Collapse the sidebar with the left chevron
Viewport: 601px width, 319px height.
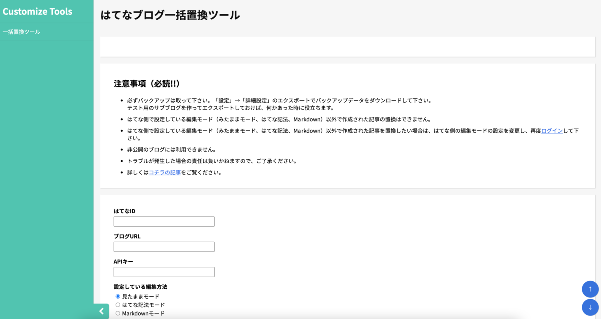pos(101,311)
